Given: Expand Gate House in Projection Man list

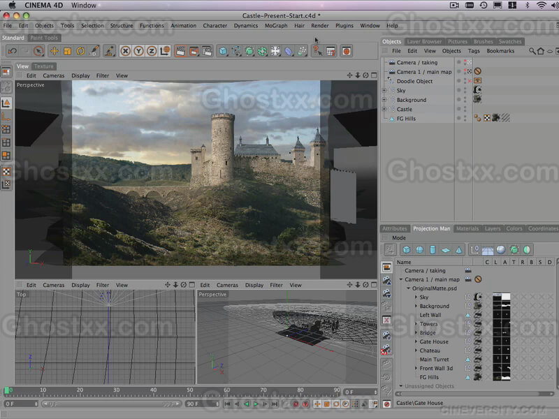Looking at the screenshot, I should click(x=416, y=341).
